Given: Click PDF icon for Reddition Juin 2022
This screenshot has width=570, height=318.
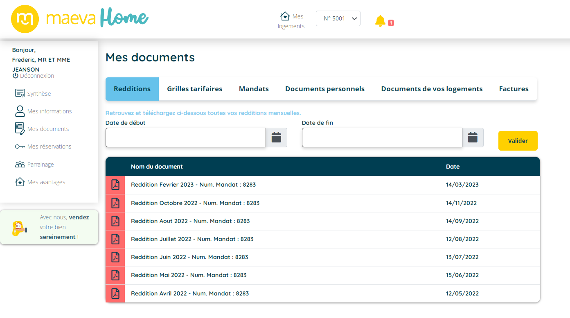Looking at the screenshot, I should pos(115,257).
